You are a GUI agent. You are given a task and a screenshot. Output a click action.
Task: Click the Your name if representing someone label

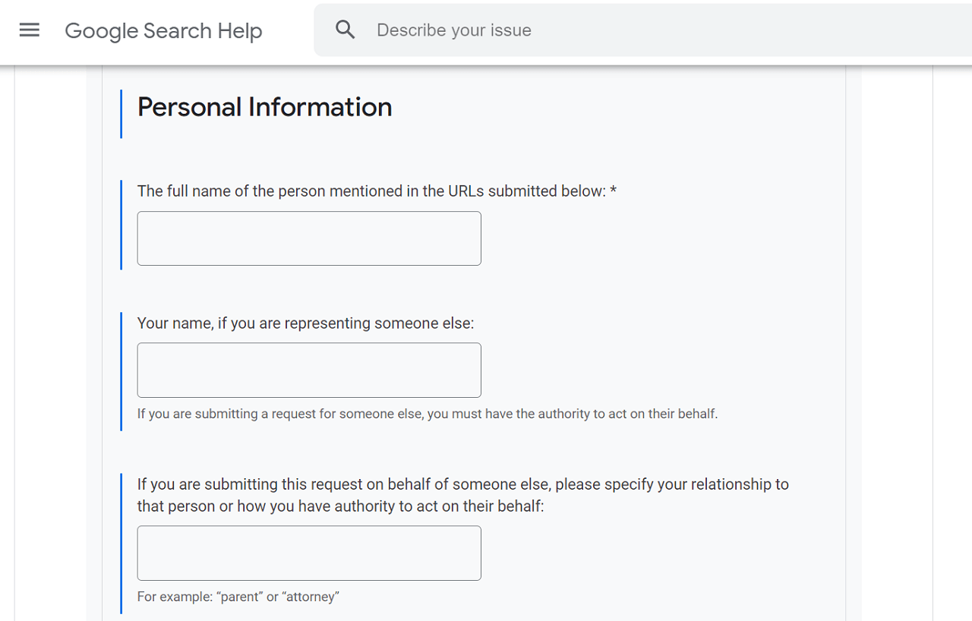click(x=305, y=323)
